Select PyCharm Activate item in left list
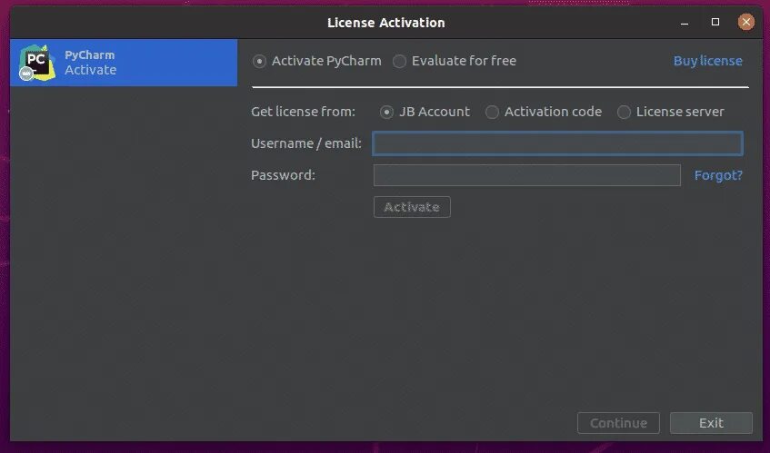 124,63
